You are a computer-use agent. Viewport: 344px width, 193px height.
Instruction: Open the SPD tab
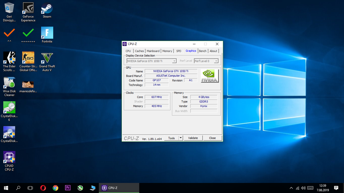(178, 51)
